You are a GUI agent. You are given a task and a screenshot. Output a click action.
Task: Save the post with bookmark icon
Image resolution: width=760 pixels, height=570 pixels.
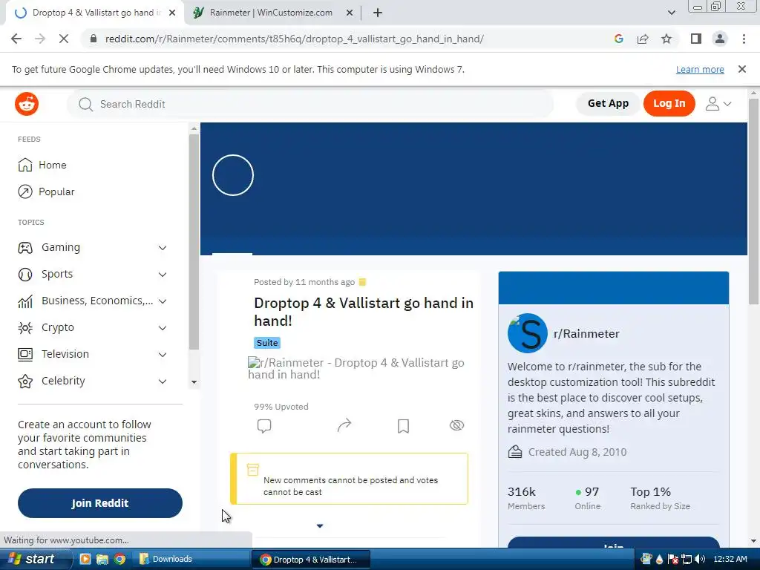(403, 425)
